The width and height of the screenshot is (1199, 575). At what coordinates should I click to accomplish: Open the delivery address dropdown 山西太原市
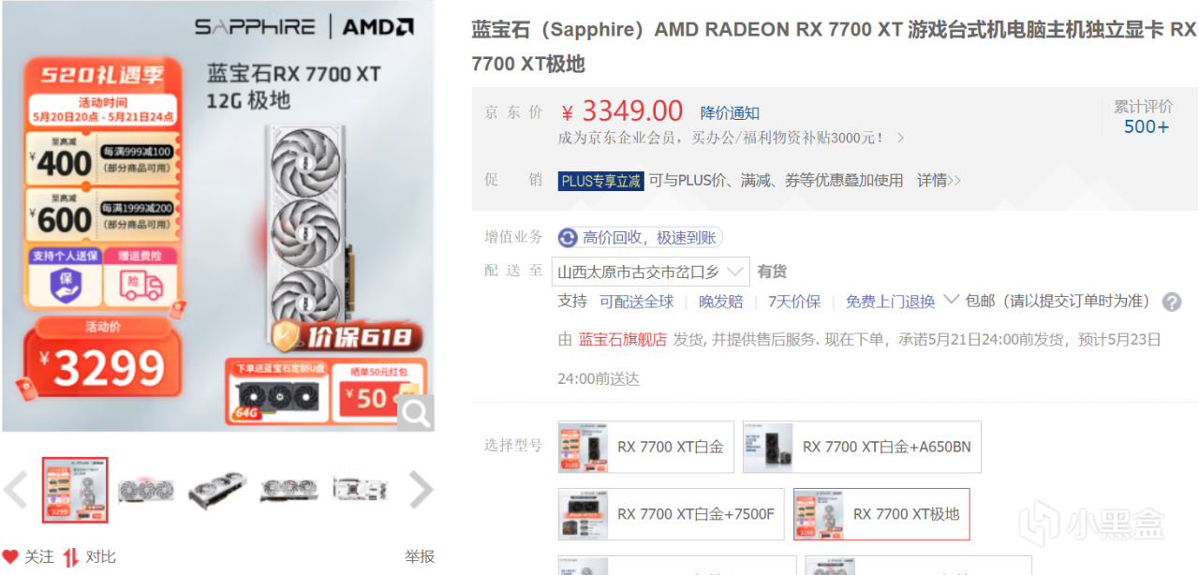(651, 272)
